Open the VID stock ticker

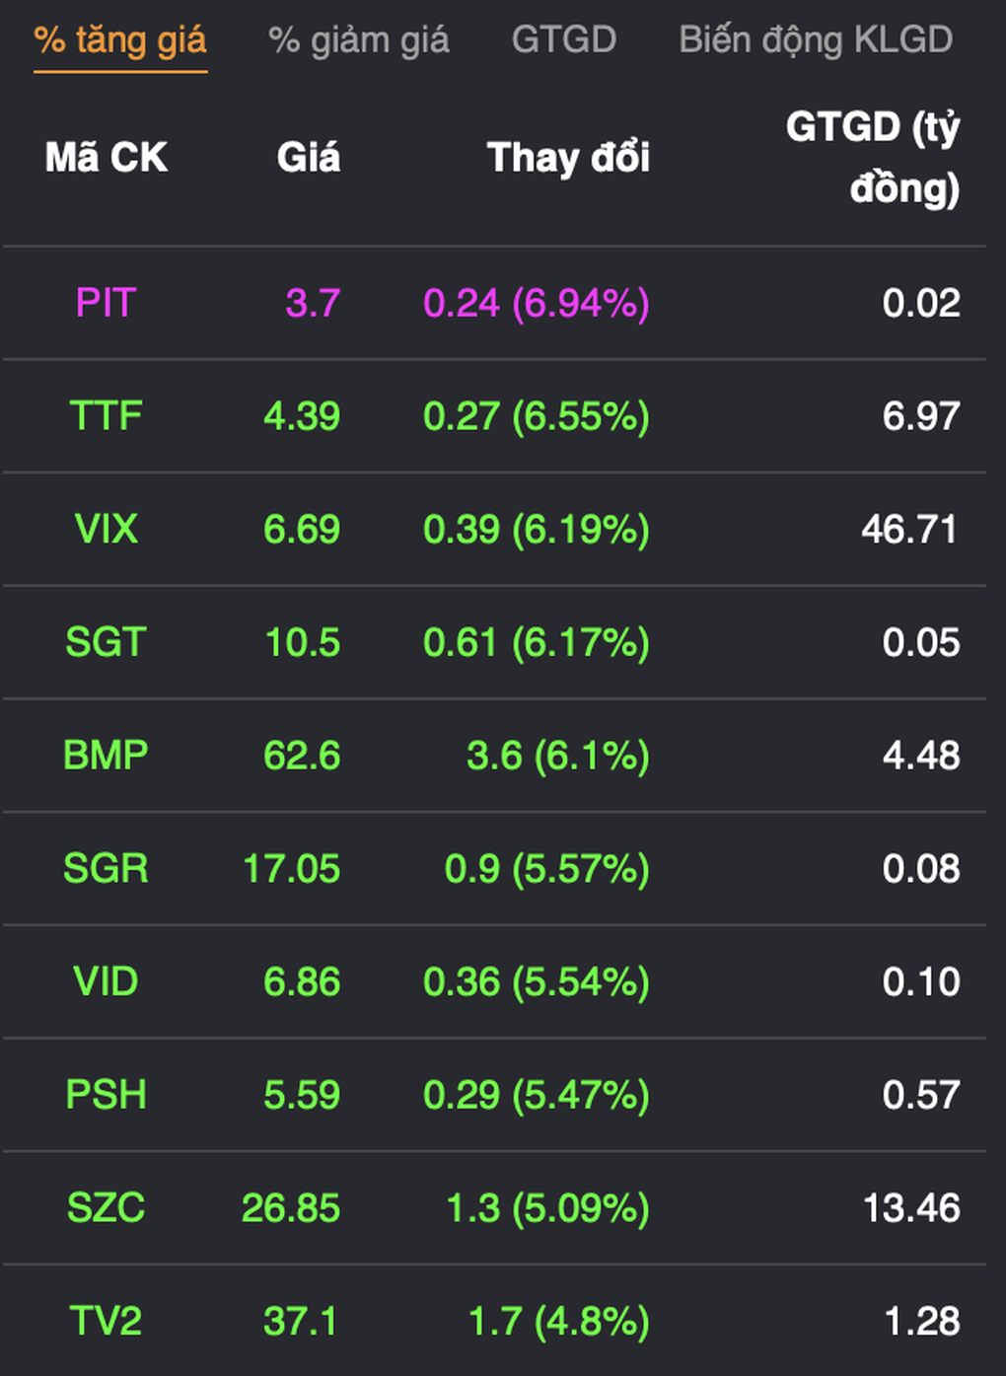[x=106, y=982]
